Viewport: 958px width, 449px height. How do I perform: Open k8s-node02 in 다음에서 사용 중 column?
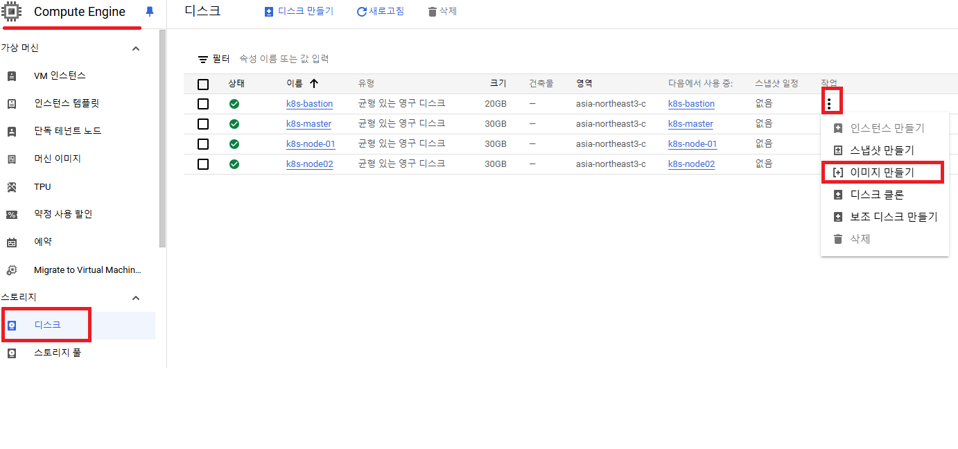point(691,164)
